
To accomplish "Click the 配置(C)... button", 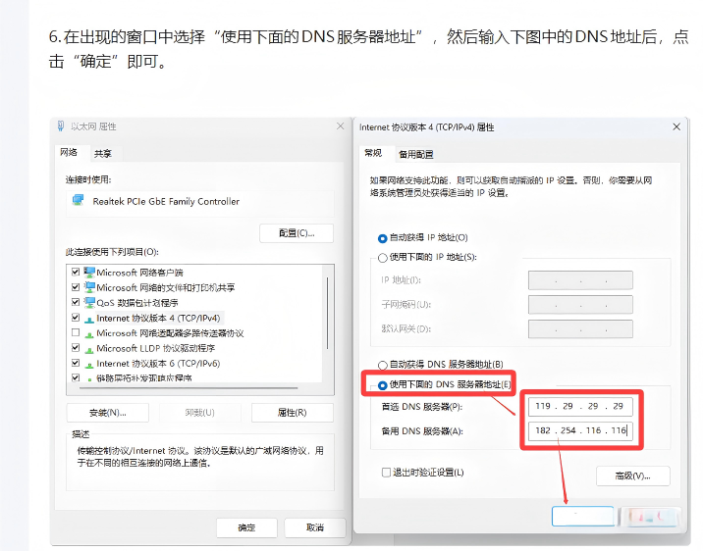I will (x=297, y=233).
